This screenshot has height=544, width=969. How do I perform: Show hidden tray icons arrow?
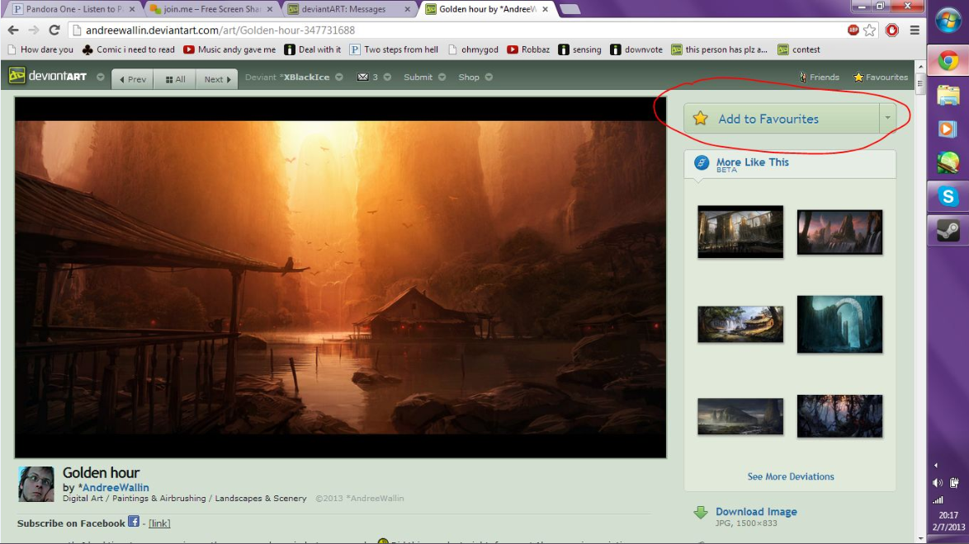936,465
